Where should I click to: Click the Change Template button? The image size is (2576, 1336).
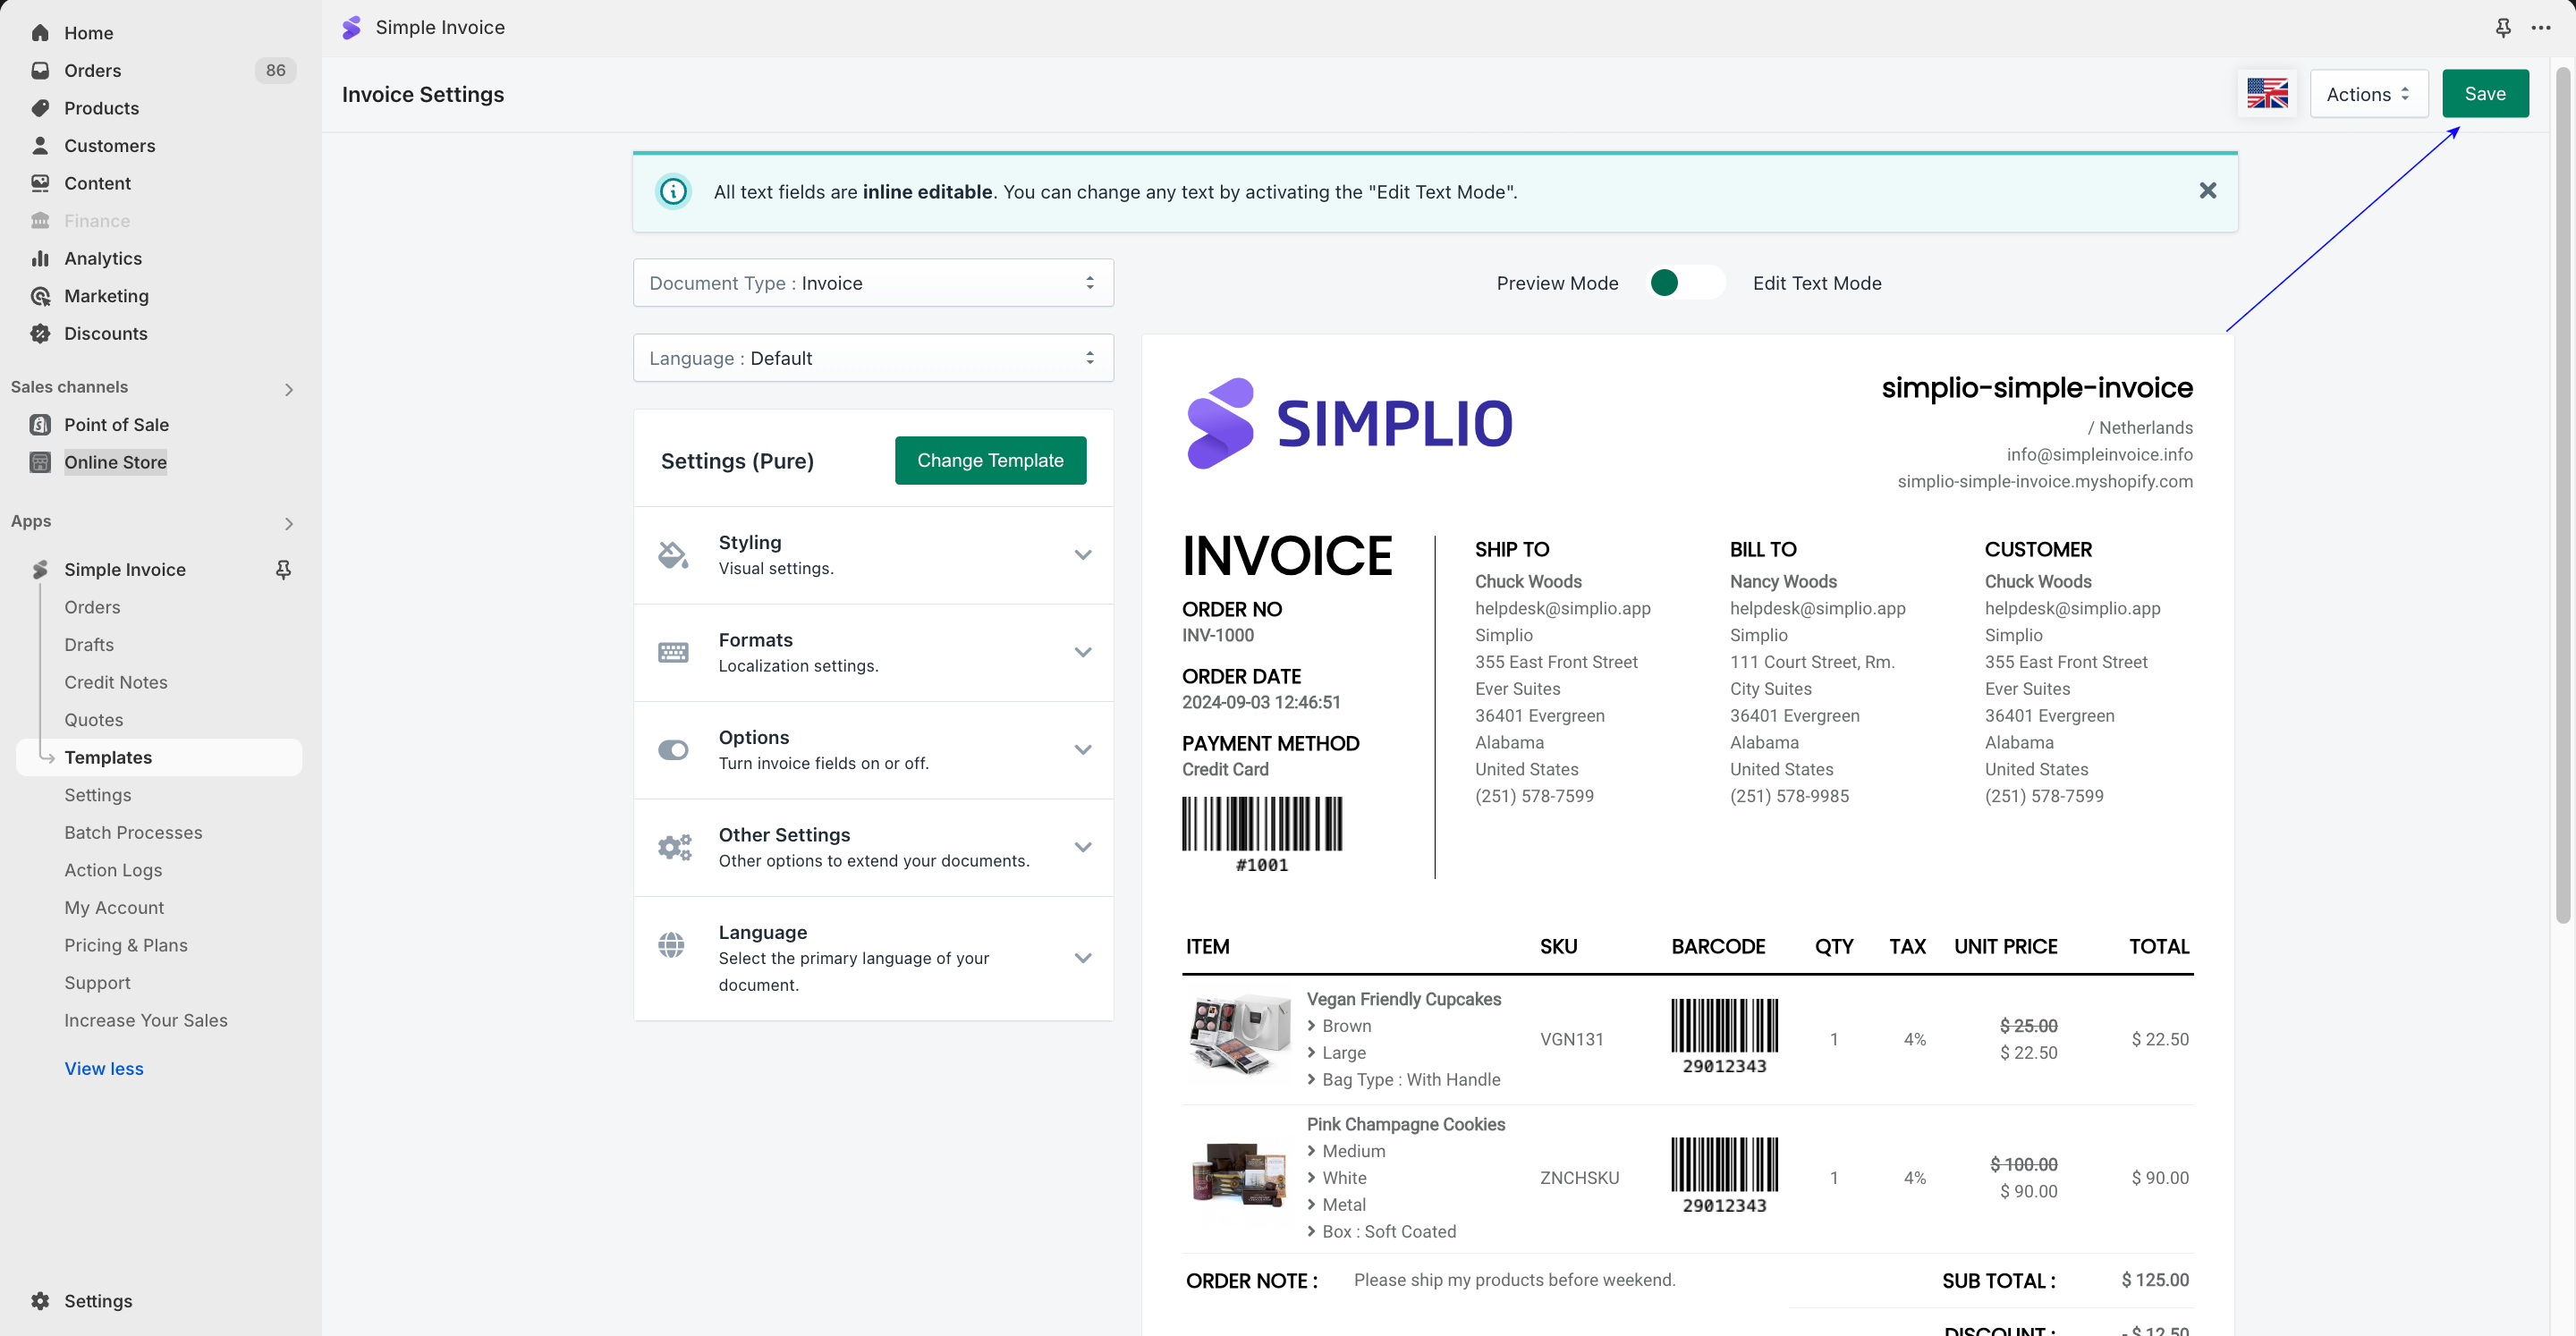989,460
